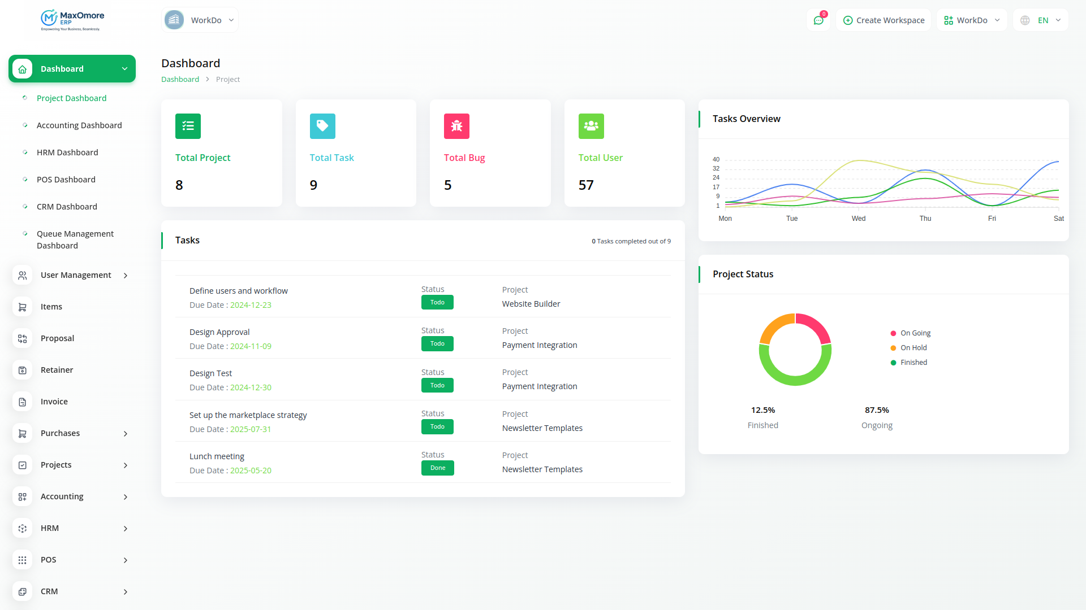Click the Total Task tag icon
1086x610 pixels.
click(322, 126)
